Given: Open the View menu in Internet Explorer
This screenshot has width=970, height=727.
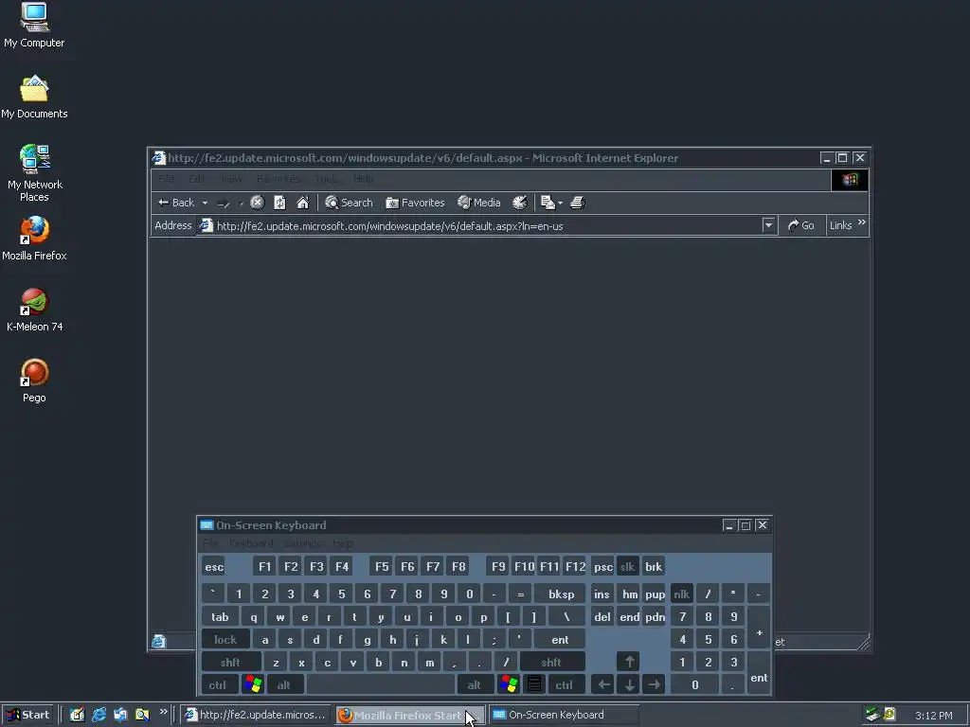Looking at the screenshot, I should pyautogui.click(x=231, y=179).
